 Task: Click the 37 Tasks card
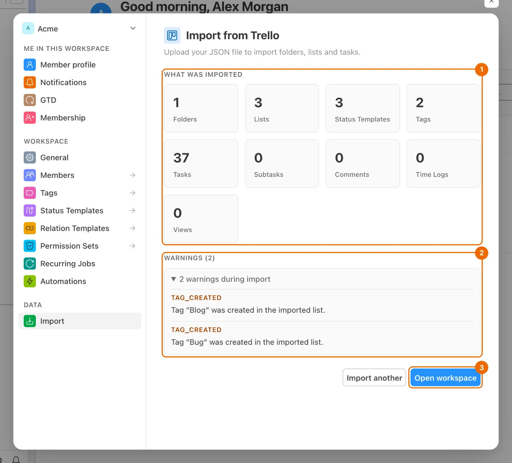pos(201,163)
